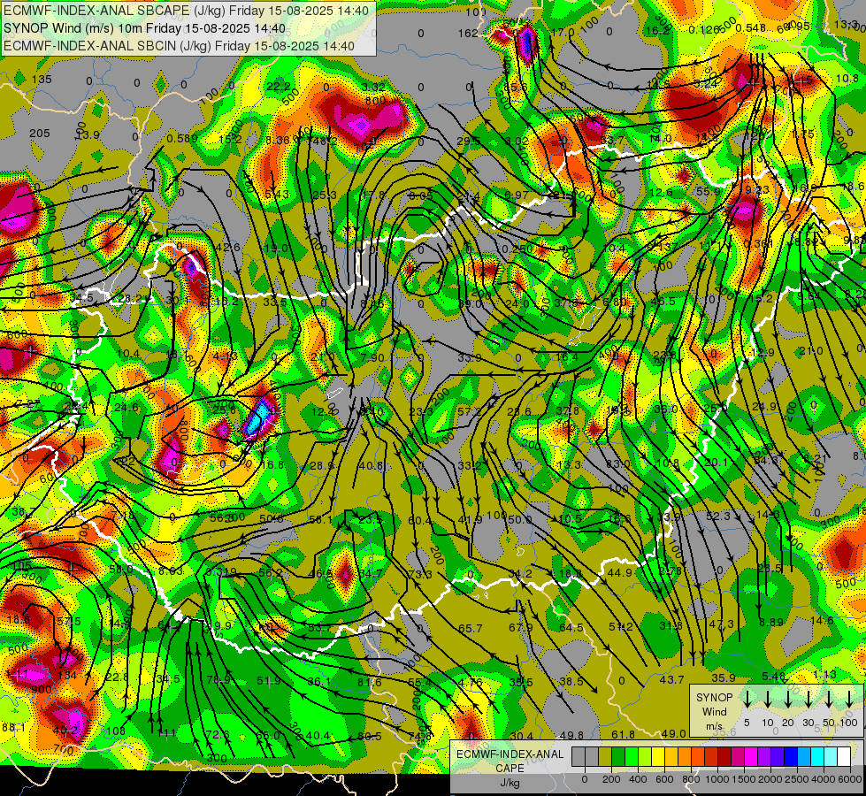Click the 1500 tick label in CAPE legend
This screenshot has height=796, width=866.
coord(744,779)
